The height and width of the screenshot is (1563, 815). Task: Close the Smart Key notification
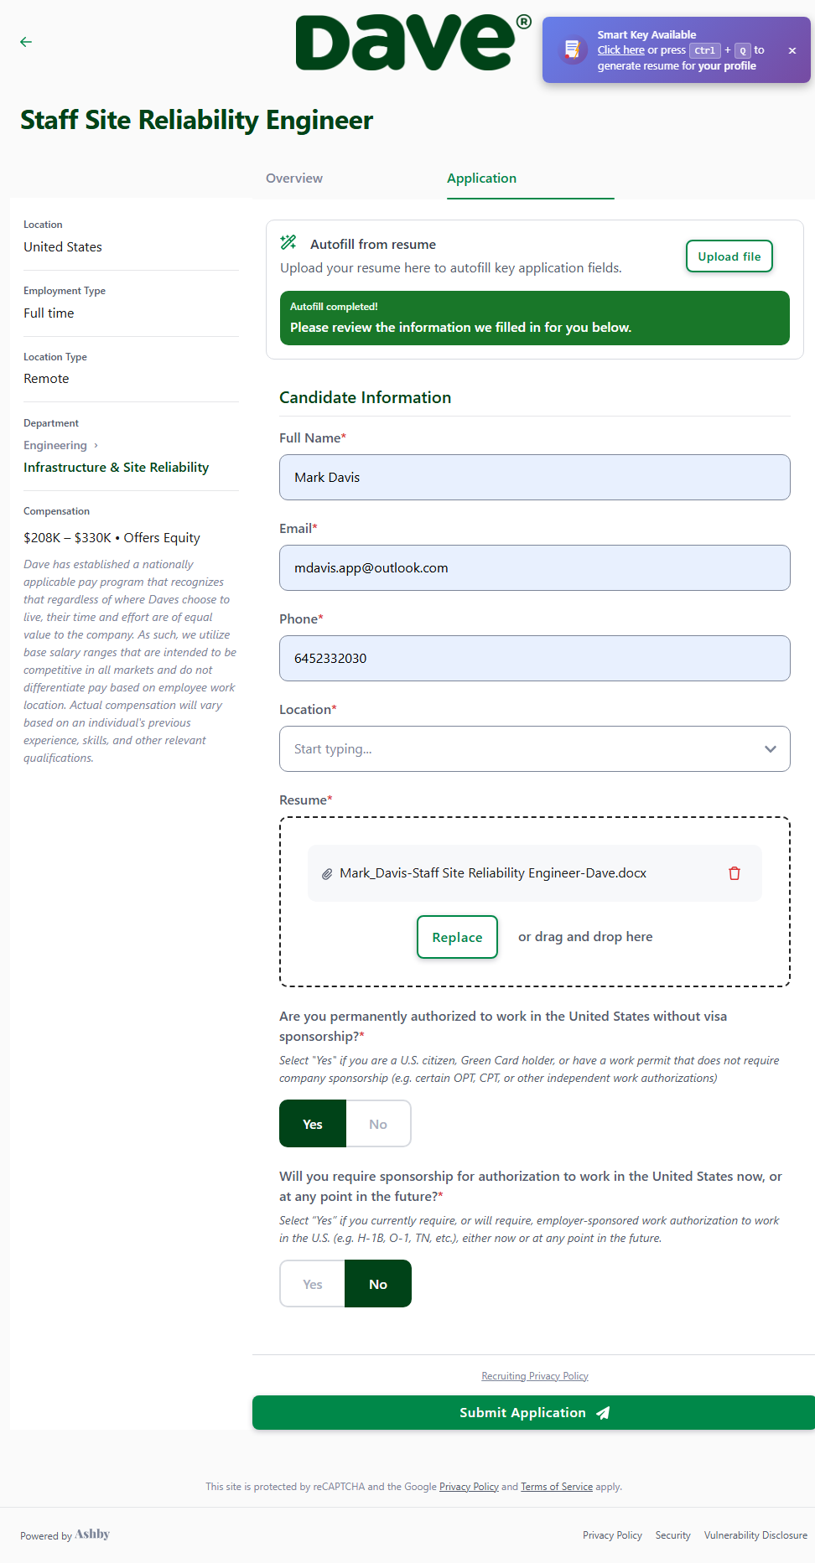(792, 50)
